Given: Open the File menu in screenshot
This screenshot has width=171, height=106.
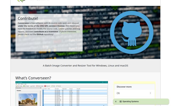Looking at the screenshot, I should pyautogui.click(x=17, y=84).
